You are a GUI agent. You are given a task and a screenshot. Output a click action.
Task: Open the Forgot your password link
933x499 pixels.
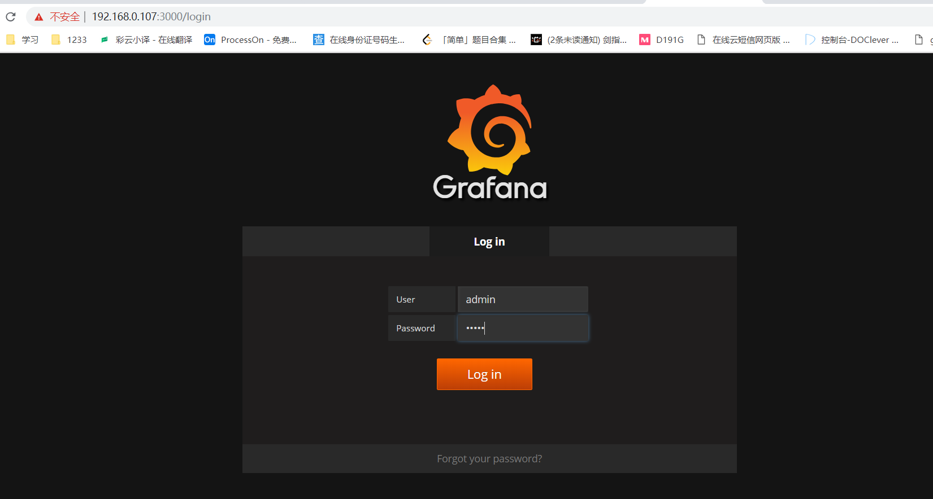(489, 459)
